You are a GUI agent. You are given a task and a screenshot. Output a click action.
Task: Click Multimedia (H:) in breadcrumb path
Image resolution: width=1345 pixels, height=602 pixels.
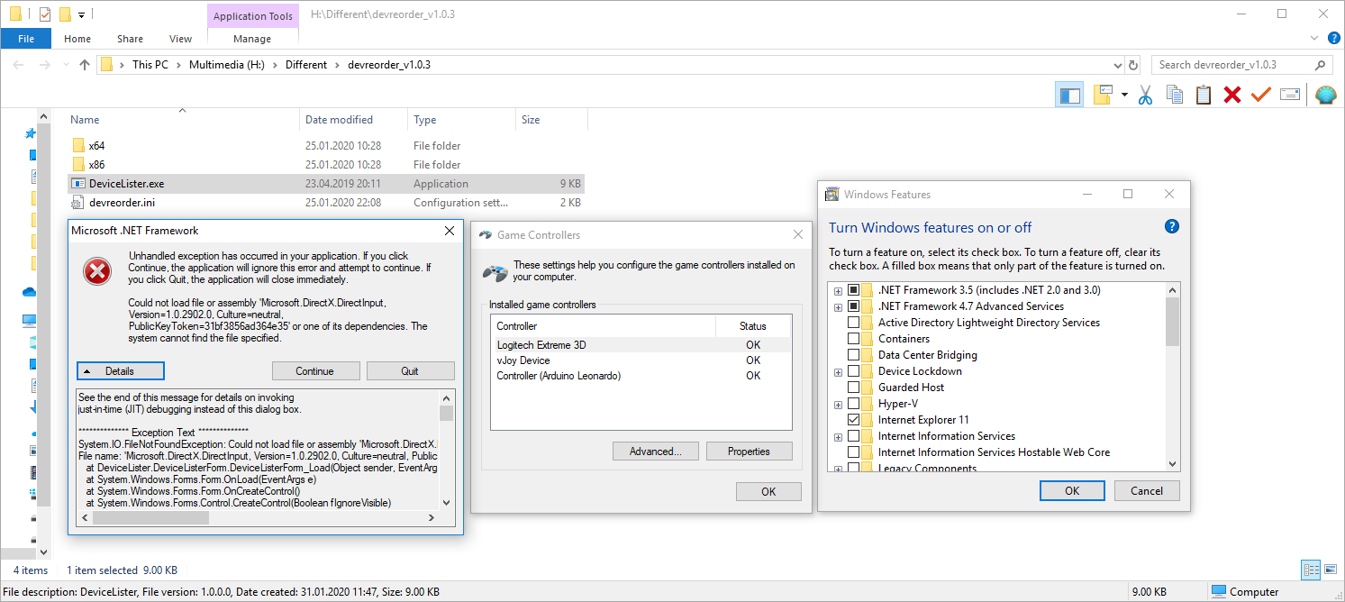[226, 65]
